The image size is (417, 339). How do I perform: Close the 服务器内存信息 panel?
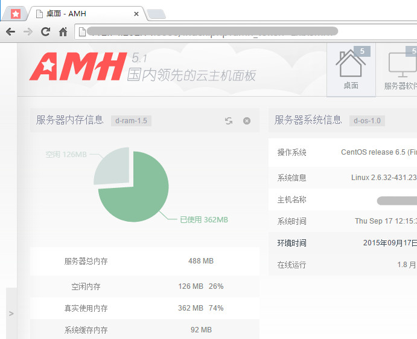click(247, 121)
